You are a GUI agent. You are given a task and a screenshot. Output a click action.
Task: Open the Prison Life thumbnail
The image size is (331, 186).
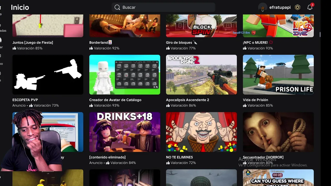278,75
